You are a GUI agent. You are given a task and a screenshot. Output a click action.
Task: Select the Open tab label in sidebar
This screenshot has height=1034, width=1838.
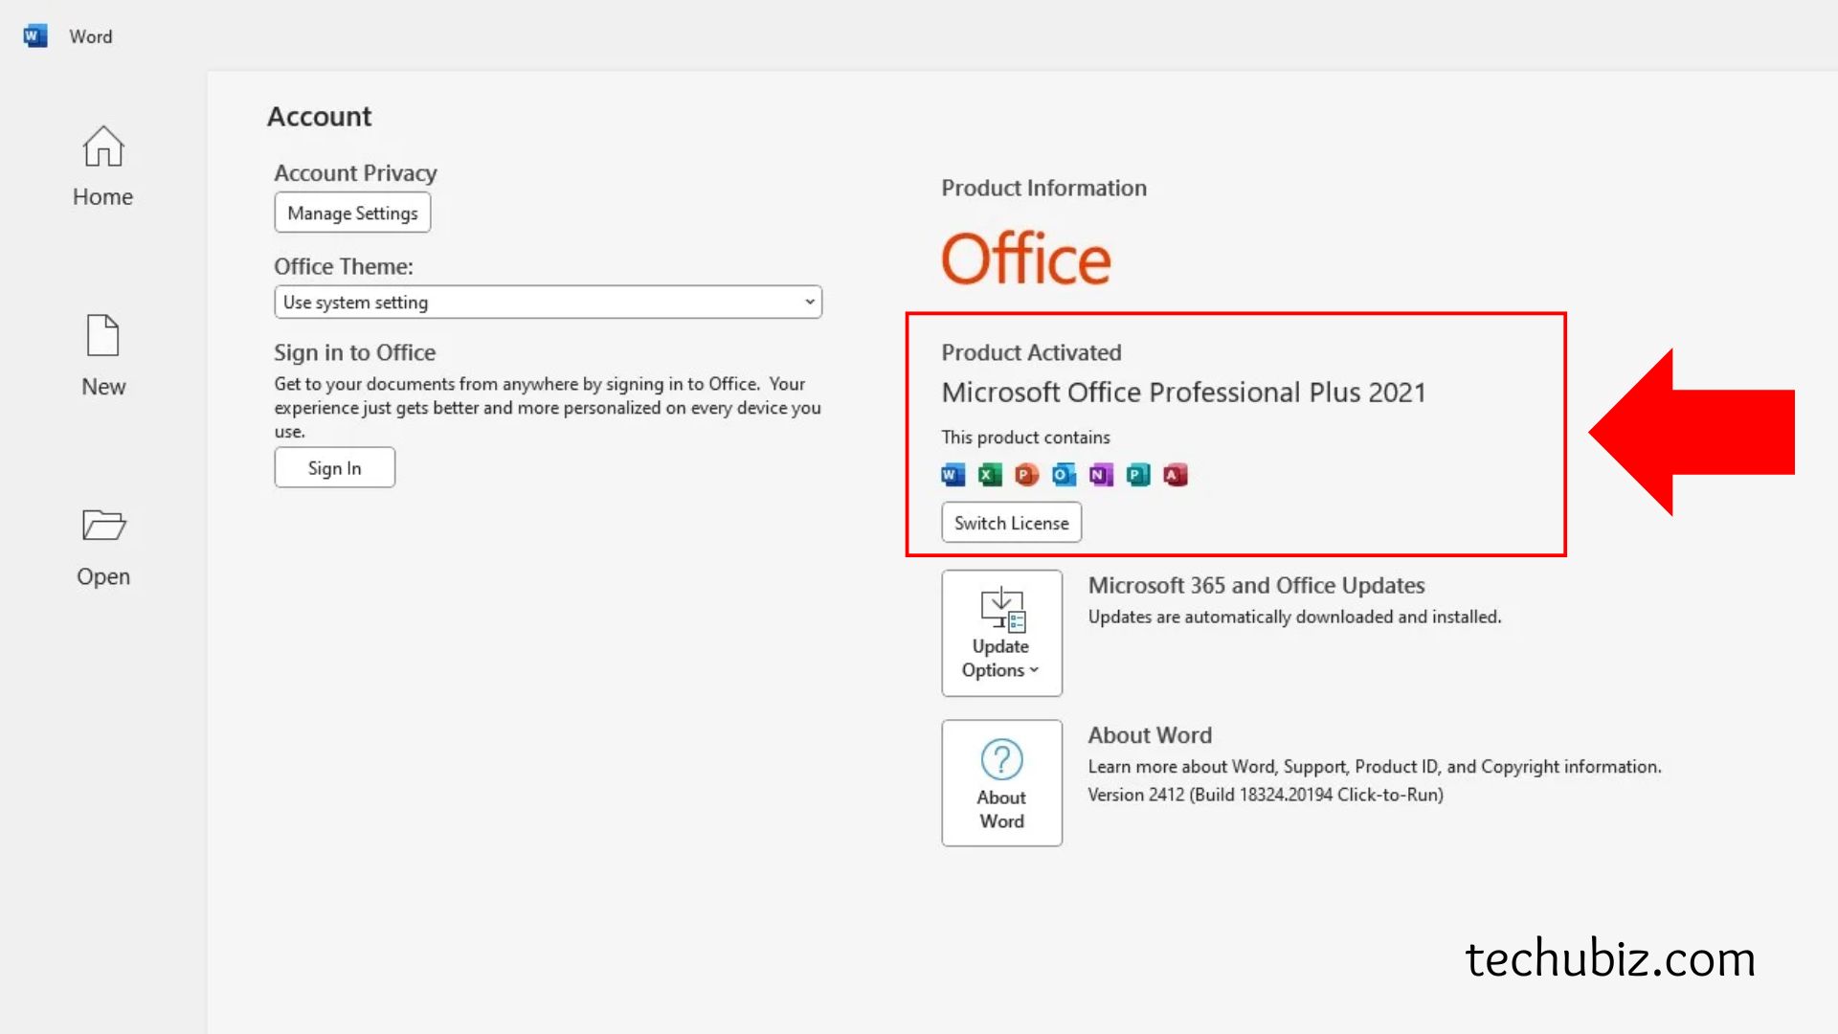pyautogui.click(x=103, y=577)
